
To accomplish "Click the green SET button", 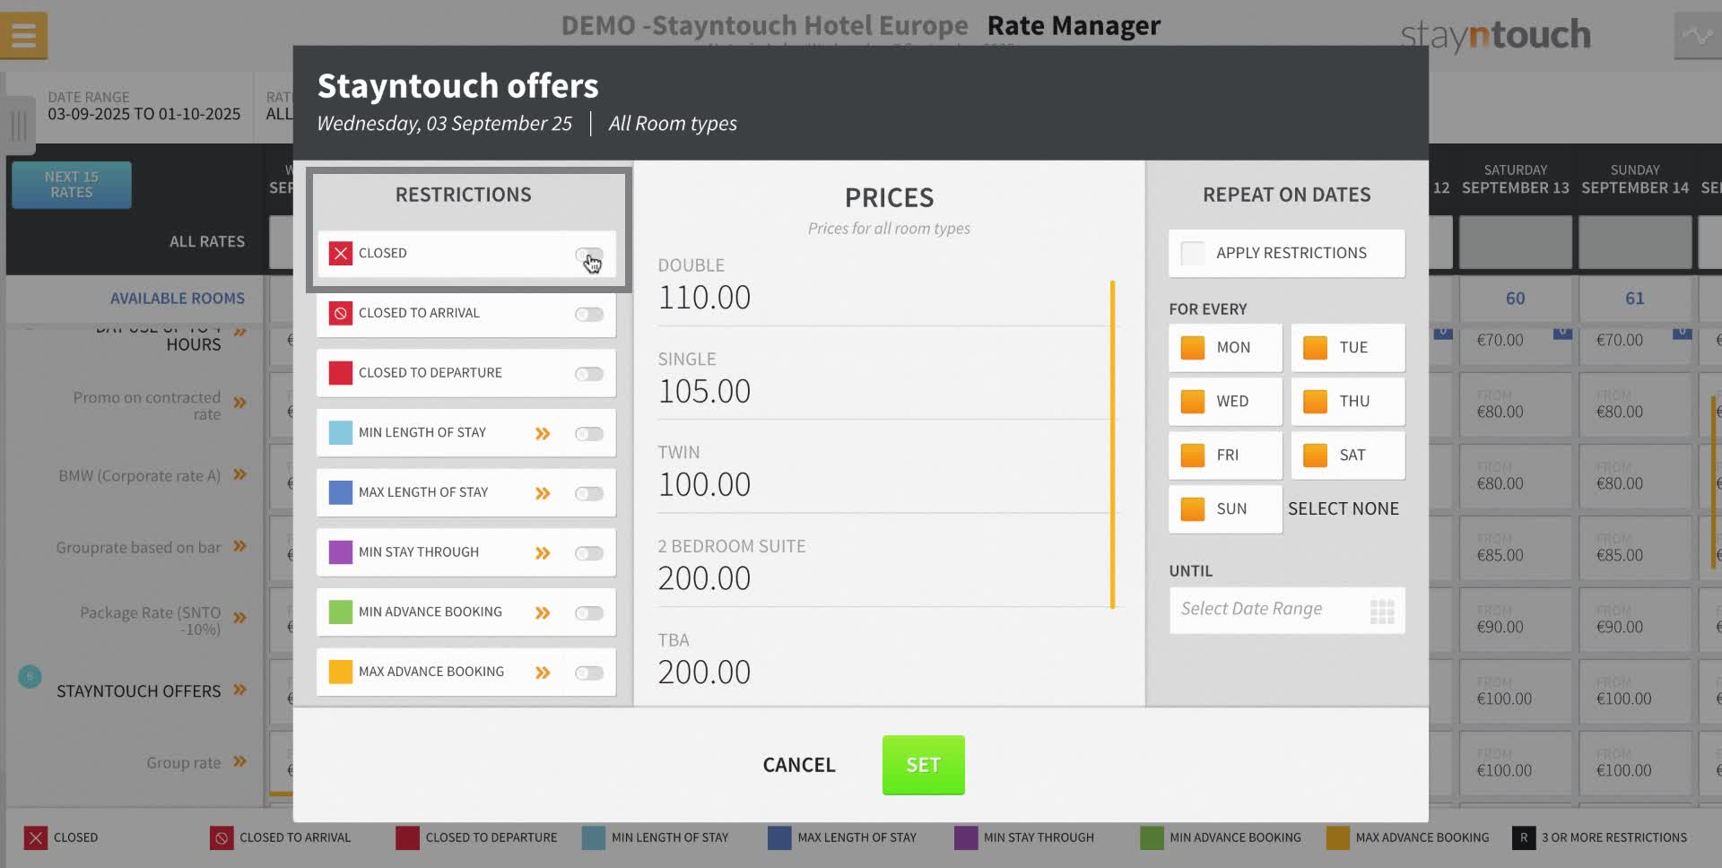I will (923, 766).
